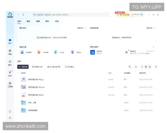Viewport: 167px width, 133px height.
Task: Open the 来自:分享 folder icon
Action: pyautogui.click(x=24, y=103)
